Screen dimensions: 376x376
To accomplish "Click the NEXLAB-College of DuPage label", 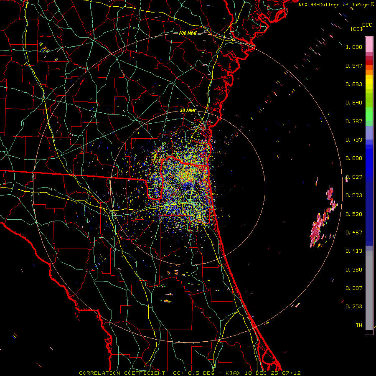I will click(x=334, y=5).
